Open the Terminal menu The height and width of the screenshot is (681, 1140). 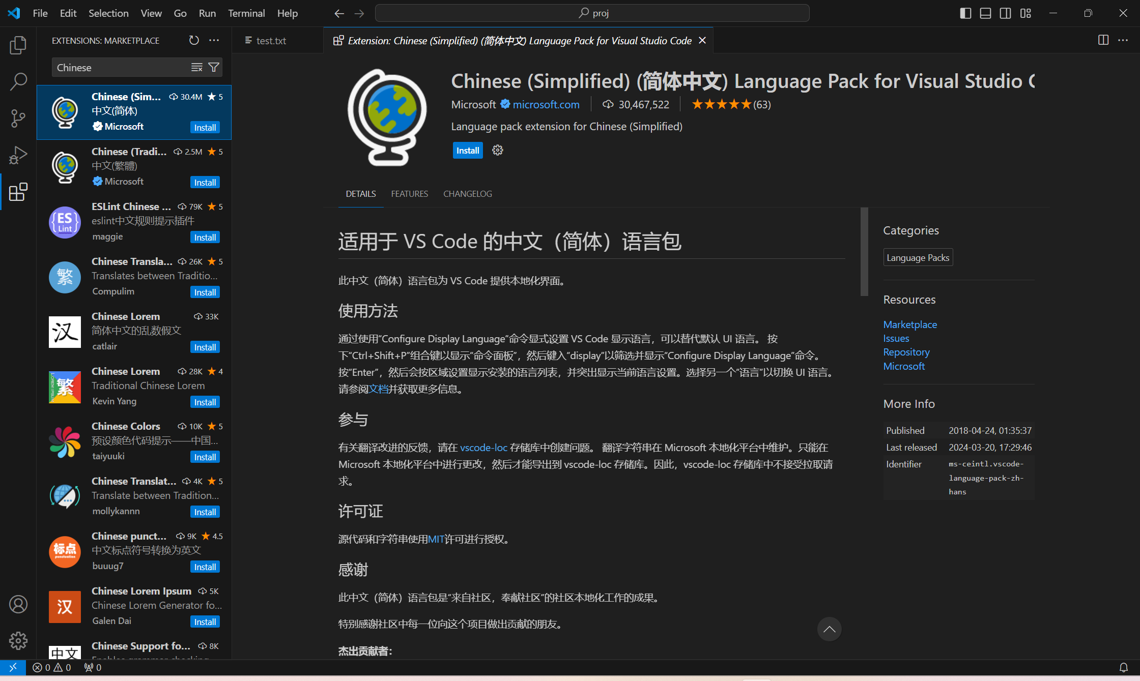(246, 13)
